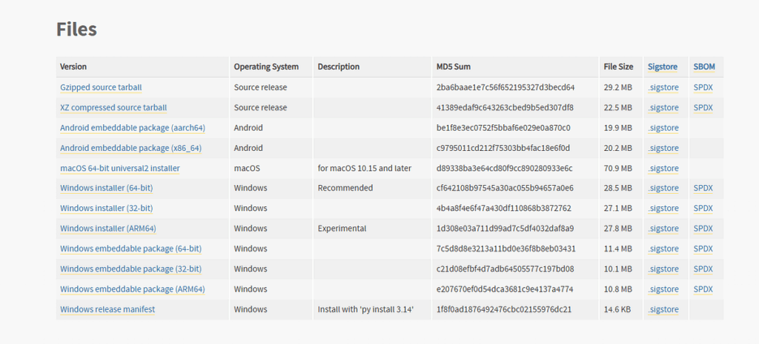Open Windows embeddable package (ARM64) link
Viewport: 759px width, 344px height.
133,289
